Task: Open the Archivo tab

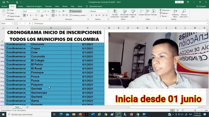Action: tap(4, 6)
